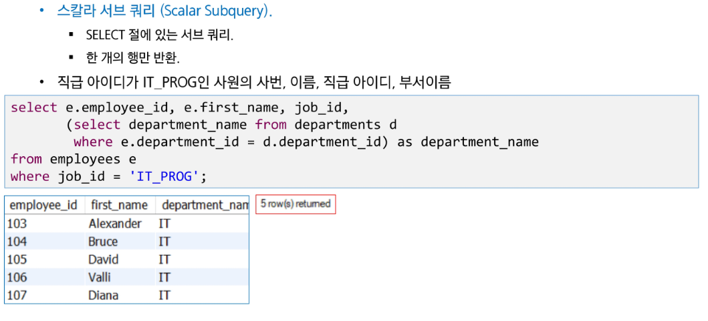The height and width of the screenshot is (321, 708).
Task: Select the cell with employee id 107
Action: [x=45, y=295]
